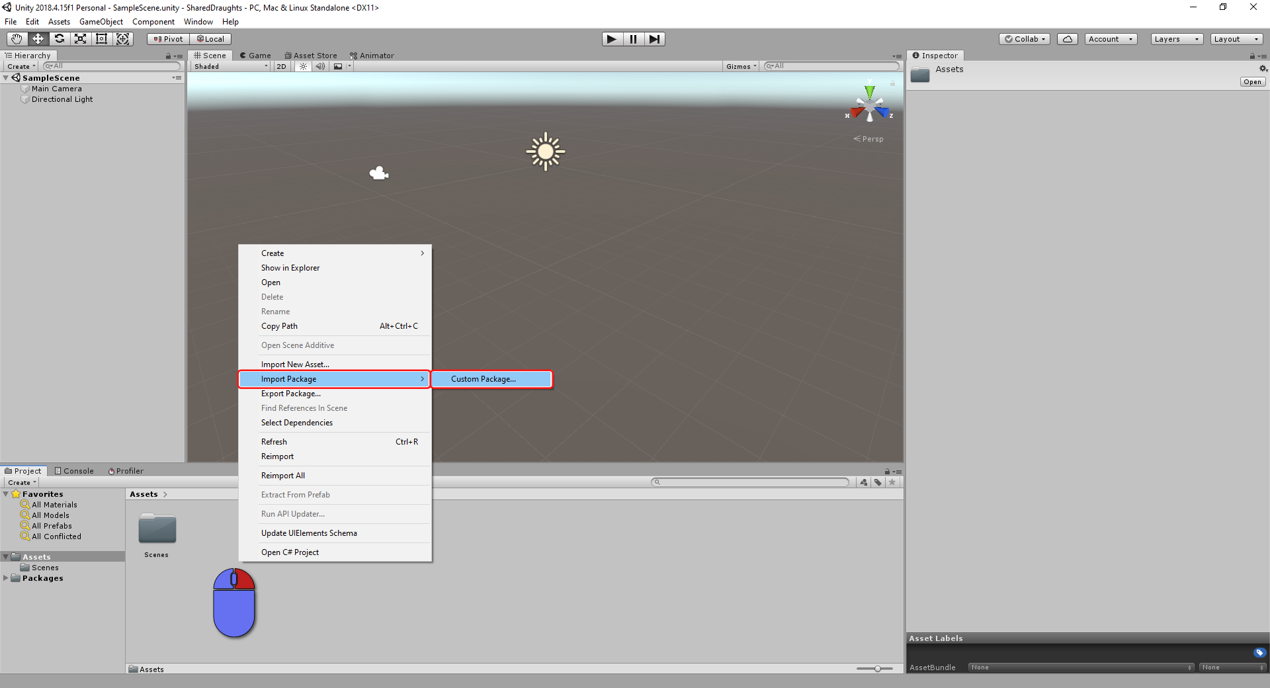Toggle scene audio speaker icon
Viewport: 1270px width, 688px height.
click(x=320, y=66)
